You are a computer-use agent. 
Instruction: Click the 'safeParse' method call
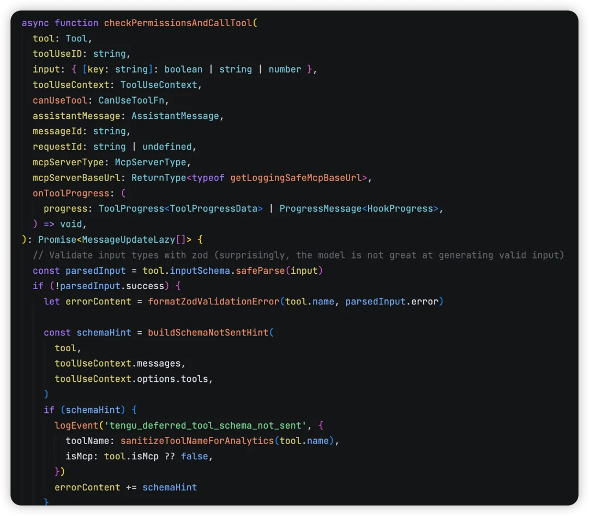[260, 271]
